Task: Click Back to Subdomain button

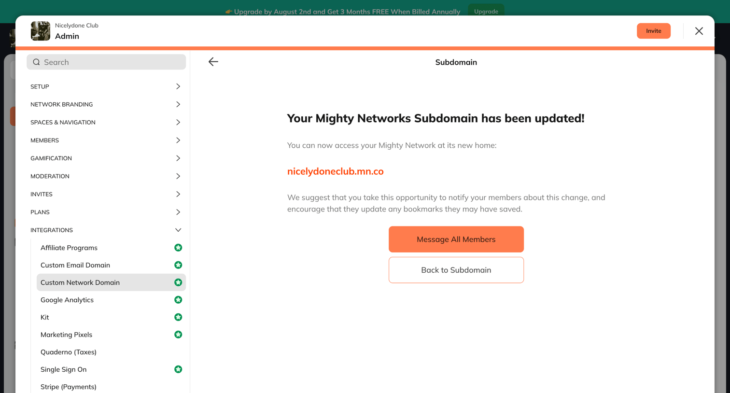Action: (x=456, y=270)
